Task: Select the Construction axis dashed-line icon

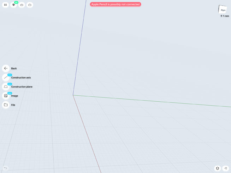Action: pyautogui.click(x=6, y=78)
